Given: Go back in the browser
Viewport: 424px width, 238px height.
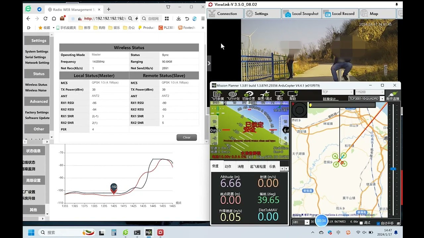Looking at the screenshot, I should pyautogui.click(x=28, y=19).
